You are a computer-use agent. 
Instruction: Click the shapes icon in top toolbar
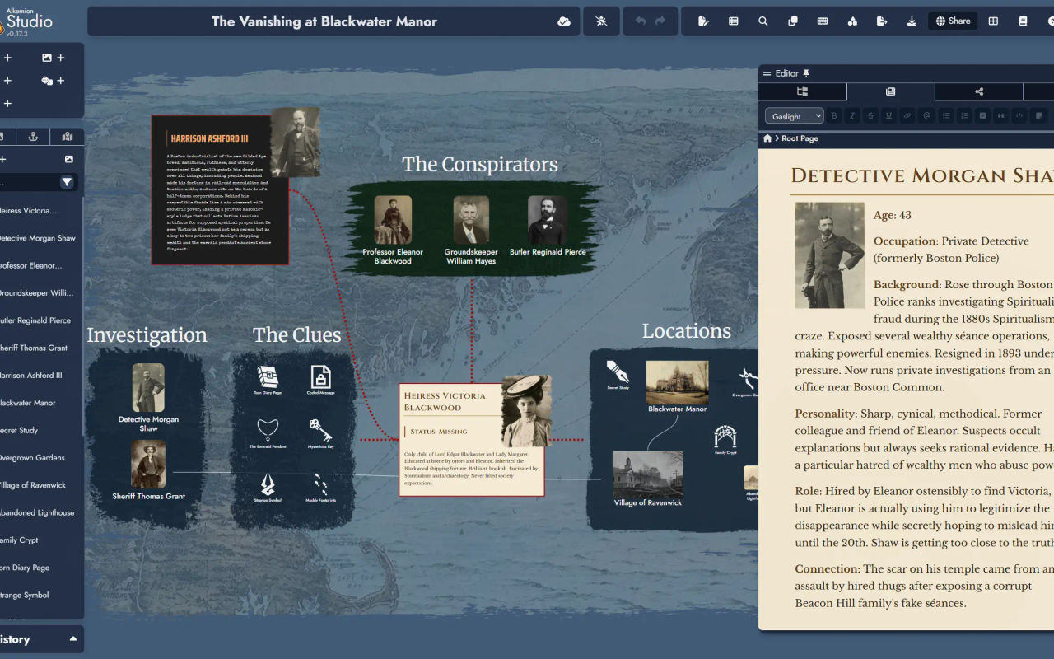[852, 21]
